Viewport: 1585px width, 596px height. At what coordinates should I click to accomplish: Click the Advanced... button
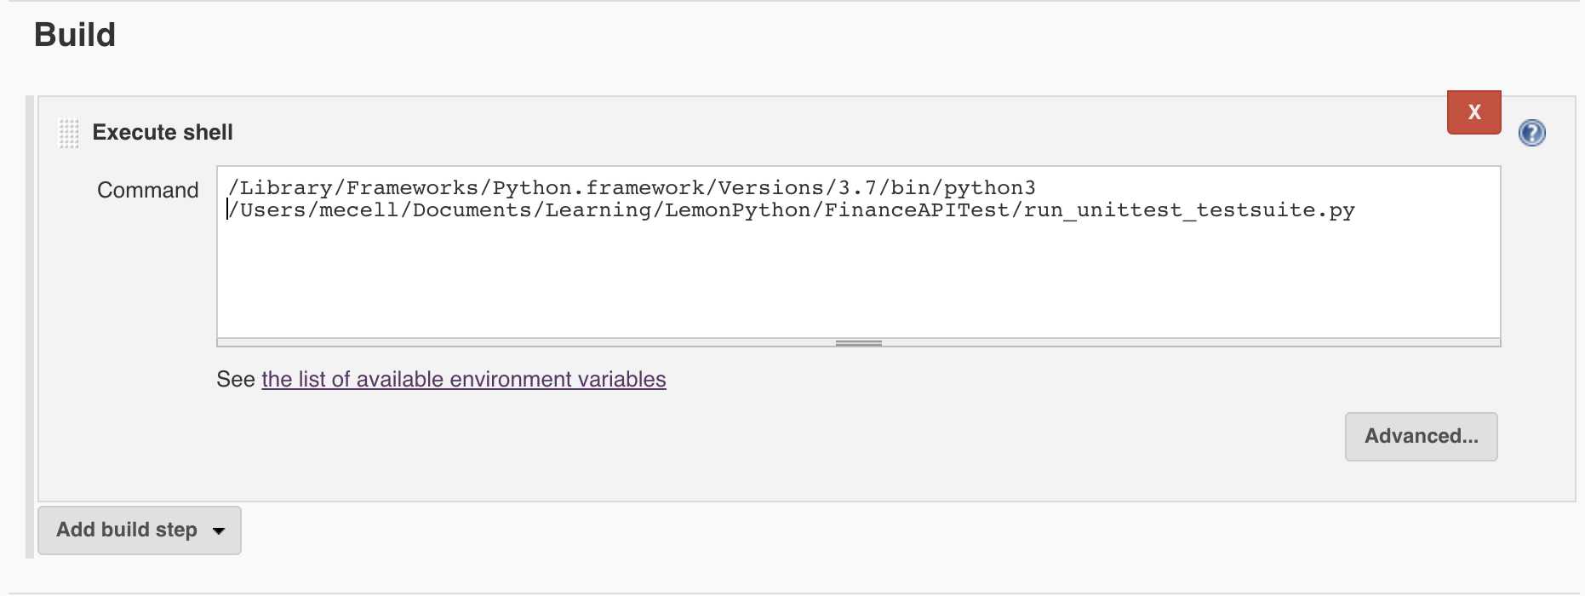click(x=1421, y=437)
